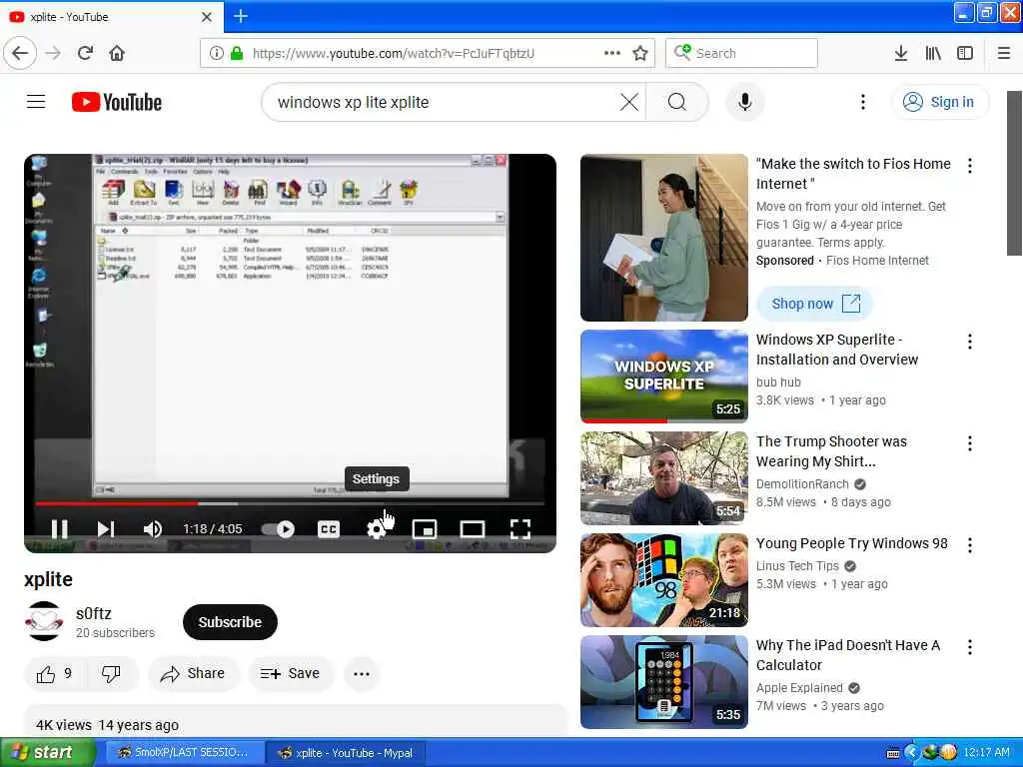The width and height of the screenshot is (1023, 767).
Task: Open a new browser tab
Action: click(240, 16)
